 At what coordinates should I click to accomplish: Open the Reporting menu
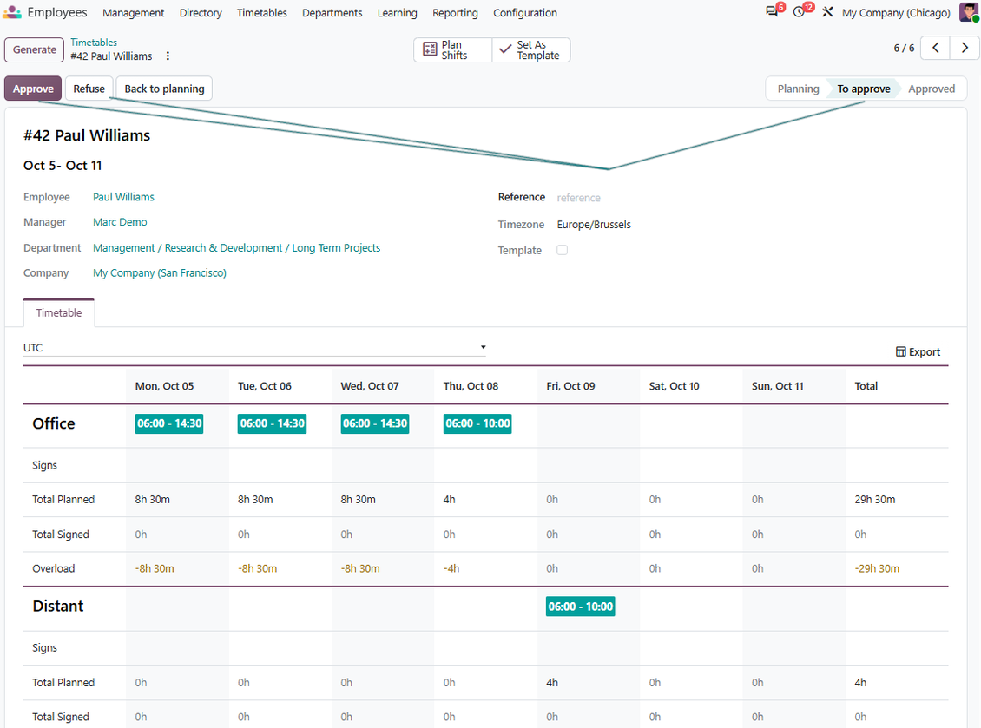point(455,12)
